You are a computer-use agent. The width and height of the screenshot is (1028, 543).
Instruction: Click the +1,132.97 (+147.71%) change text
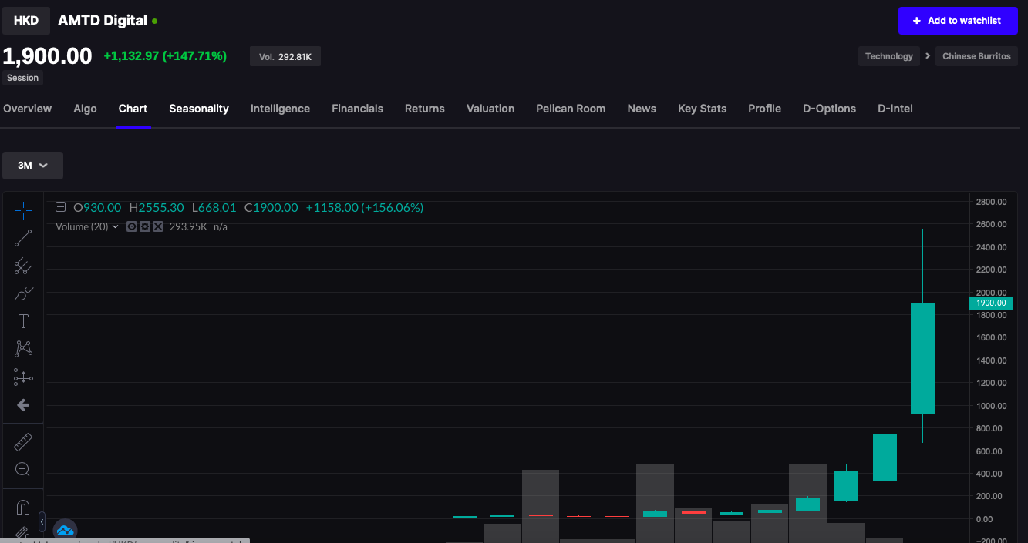[165, 55]
